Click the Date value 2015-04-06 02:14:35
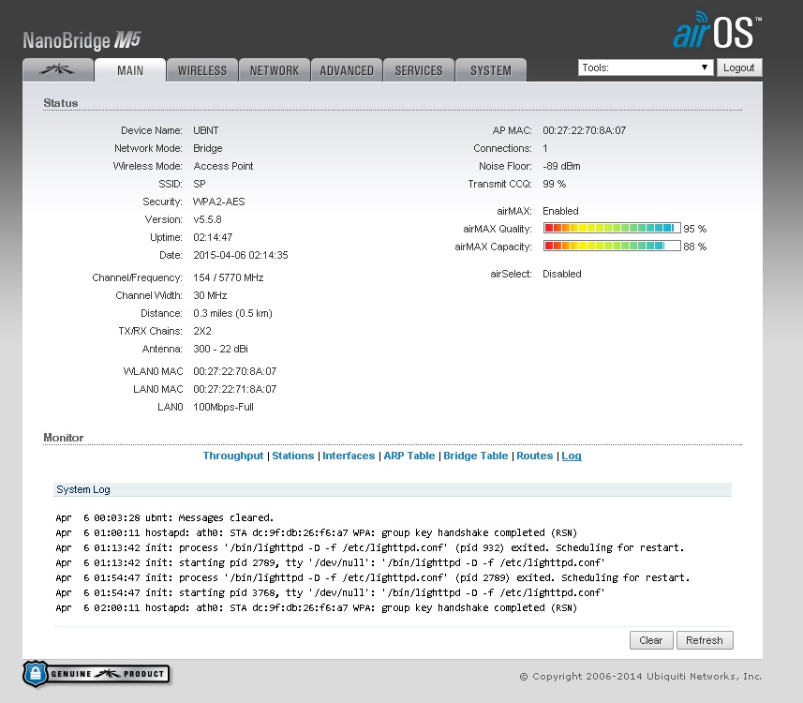This screenshot has width=803, height=703. pyautogui.click(x=241, y=255)
